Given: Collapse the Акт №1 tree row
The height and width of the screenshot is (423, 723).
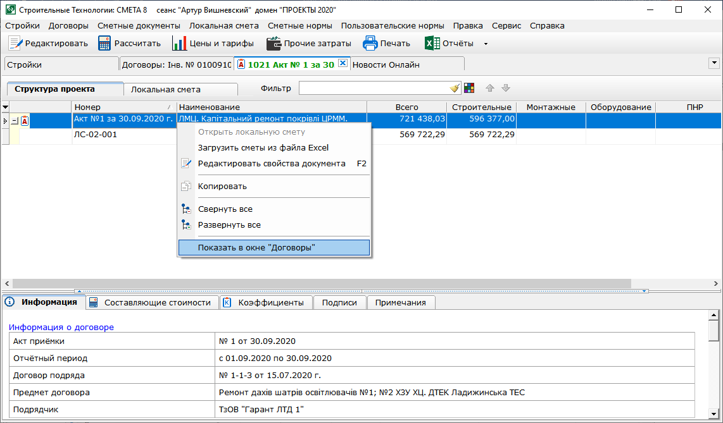Looking at the screenshot, I should click(x=15, y=121).
